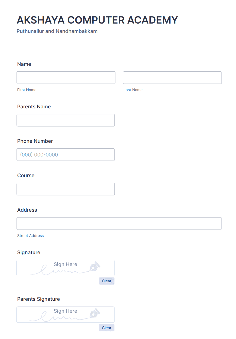Click inside the Last Name input box
The width and height of the screenshot is (236, 339).
[x=172, y=77]
